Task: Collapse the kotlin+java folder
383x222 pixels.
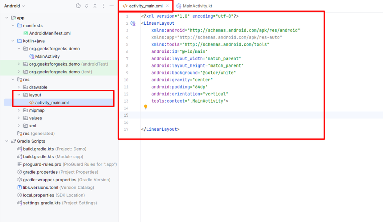Action: pos(13,41)
